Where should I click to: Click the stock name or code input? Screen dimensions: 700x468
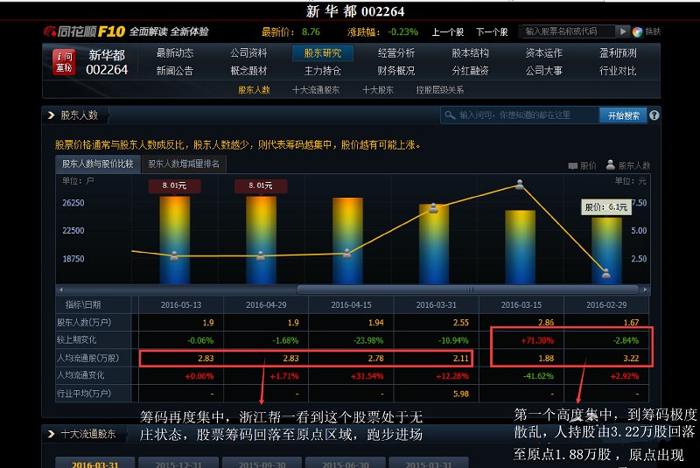click(x=567, y=31)
